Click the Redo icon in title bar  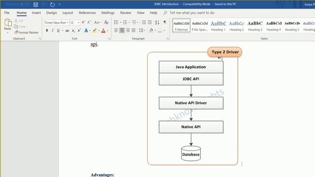click(x=53, y=4)
